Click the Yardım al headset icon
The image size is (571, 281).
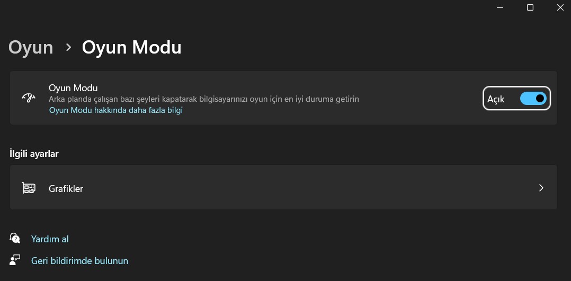pos(15,239)
